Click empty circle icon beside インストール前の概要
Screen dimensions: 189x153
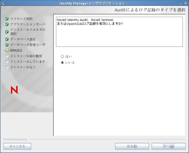7,56
